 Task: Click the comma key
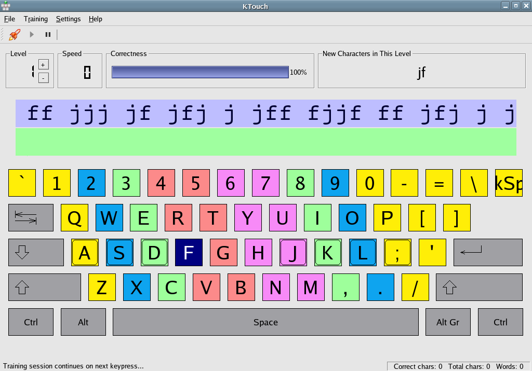pyautogui.click(x=345, y=287)
